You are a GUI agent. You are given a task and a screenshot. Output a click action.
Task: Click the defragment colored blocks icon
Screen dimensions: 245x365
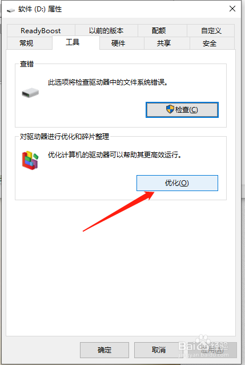pos(30,160)
